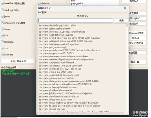
Task: Uncheck the cmd-injection plugin
Action: [2, 10]
